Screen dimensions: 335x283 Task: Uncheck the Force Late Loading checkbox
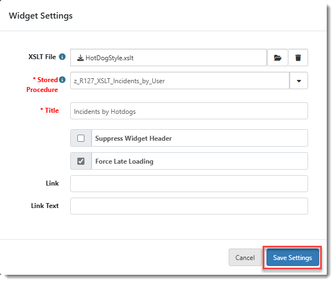[81, 161]
